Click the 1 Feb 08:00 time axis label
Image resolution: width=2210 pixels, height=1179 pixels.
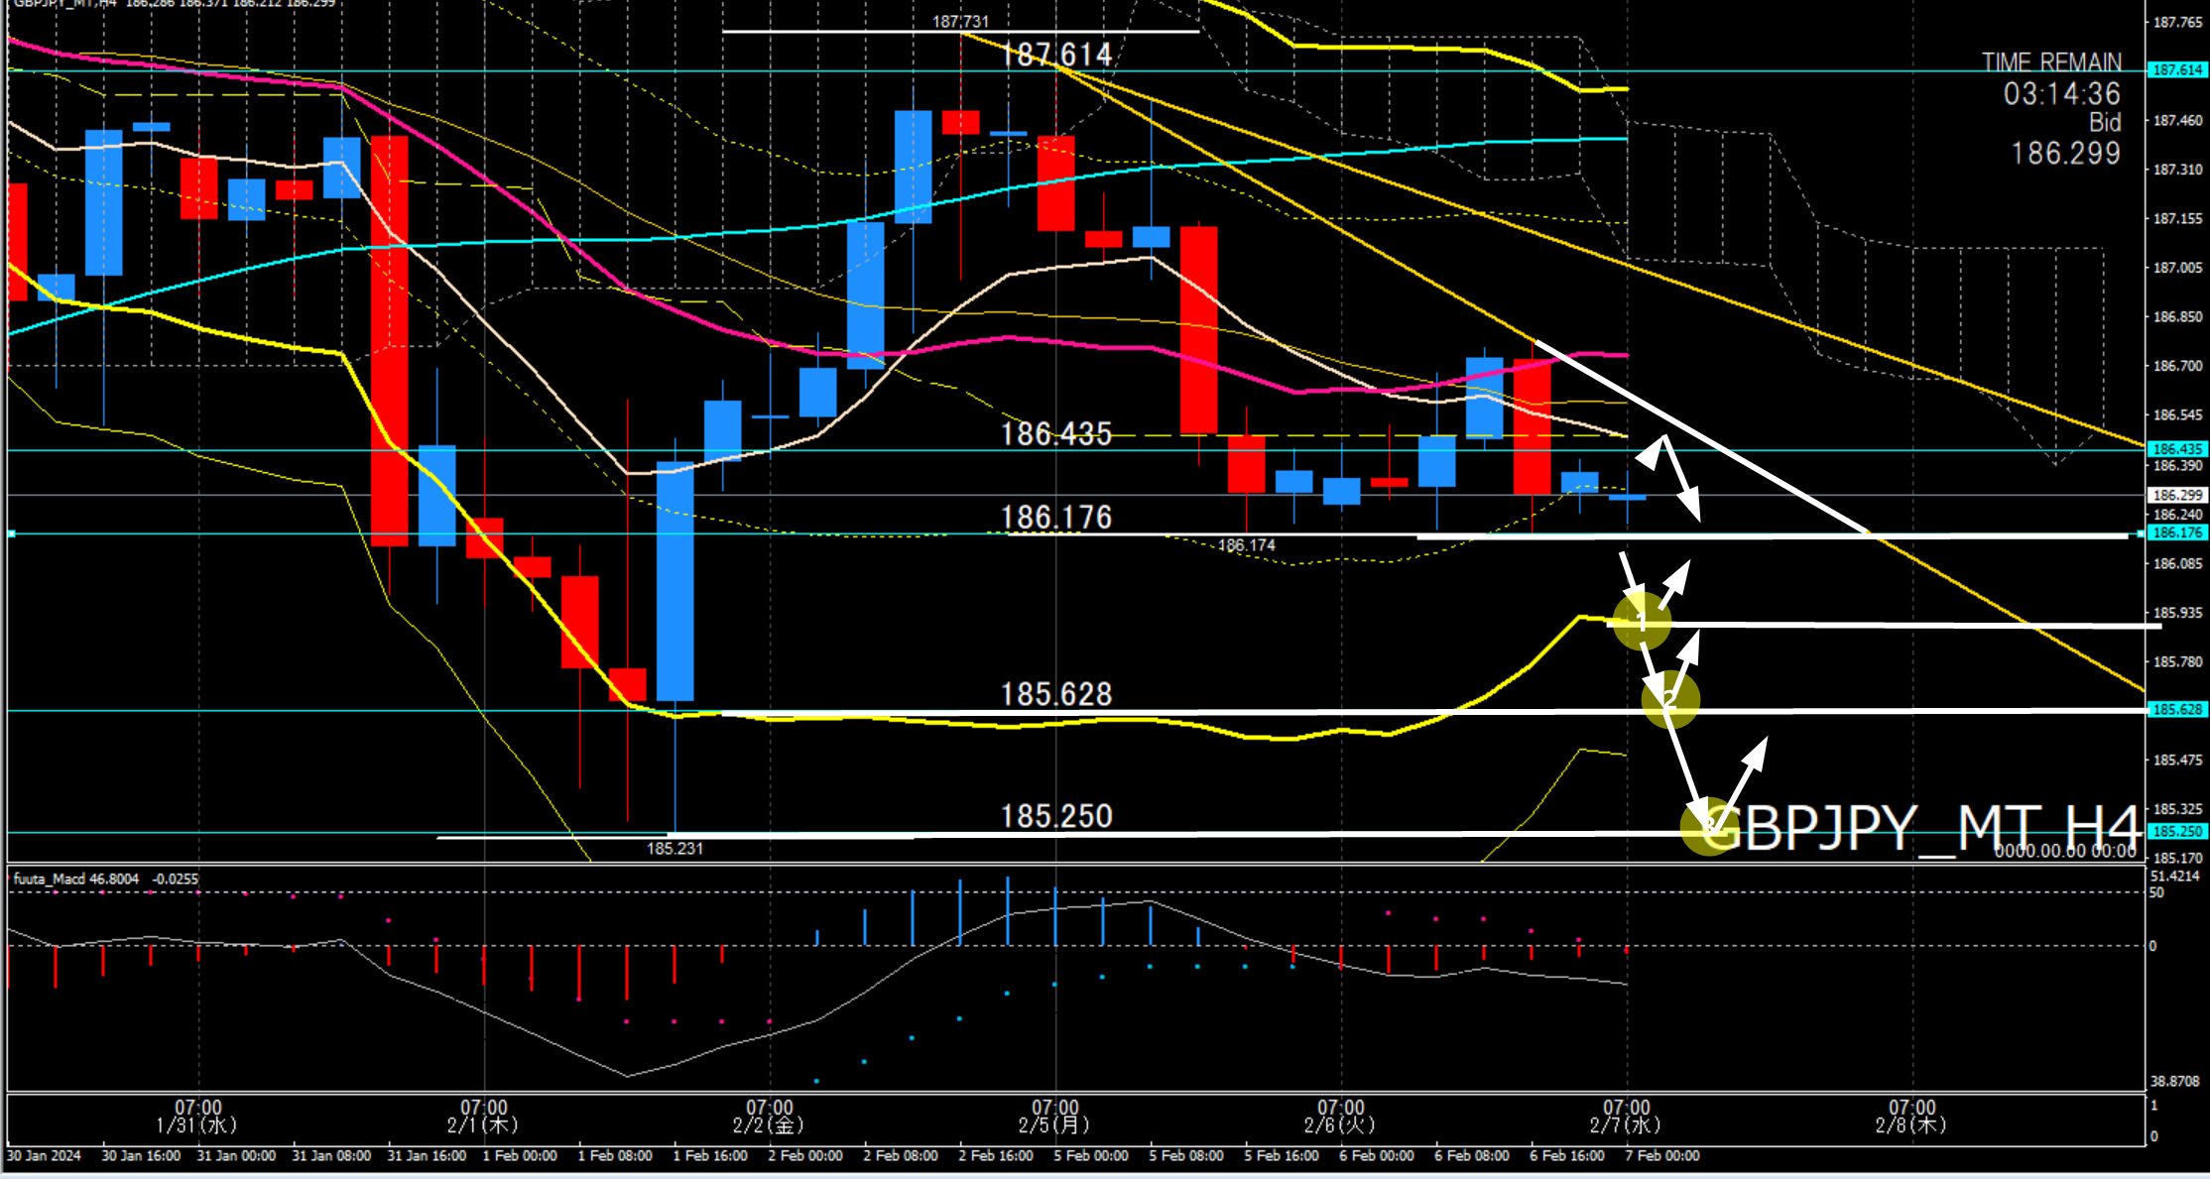point(615,1156)
